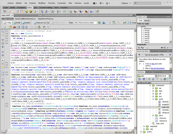Switch to Diseño view
The image size is (173, 134).
[26, 23]
